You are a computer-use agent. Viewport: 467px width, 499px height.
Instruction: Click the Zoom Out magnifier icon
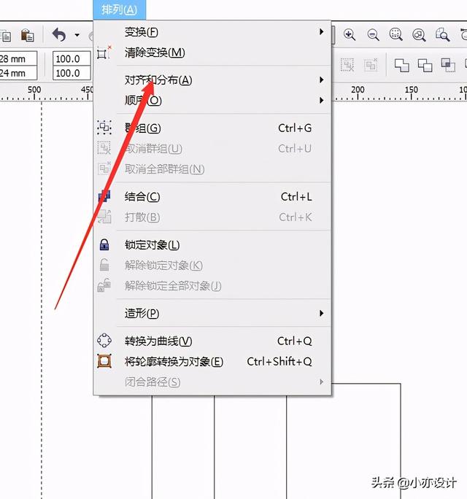pos(373,34)
